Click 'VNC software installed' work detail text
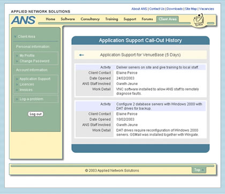Image resolution: width=225 pixels, height=194 pixels. pos(157,91)
